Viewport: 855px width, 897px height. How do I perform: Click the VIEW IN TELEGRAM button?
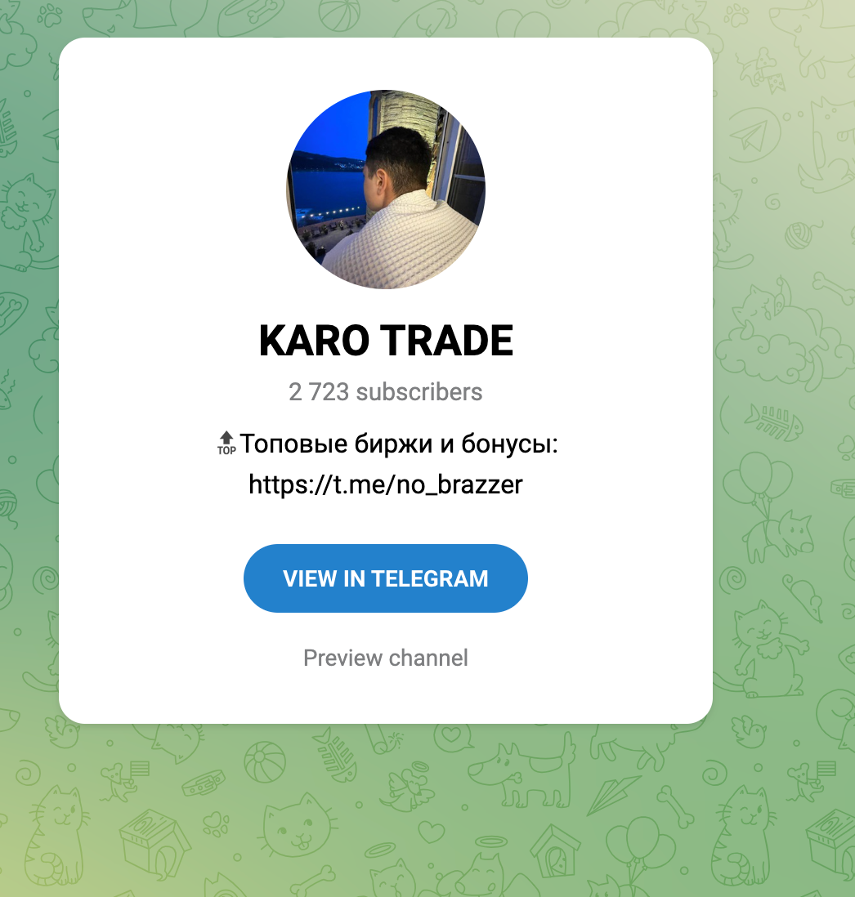click(386, 578)
